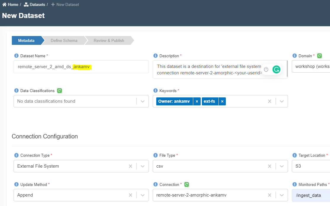Click the 'External File System' value
This screenshot has height=206, width=330.
38,166
